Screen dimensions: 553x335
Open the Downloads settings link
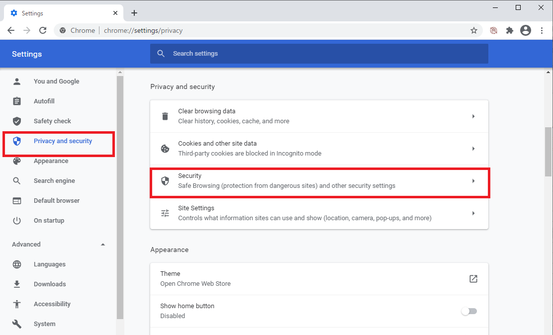coord(49,284)
